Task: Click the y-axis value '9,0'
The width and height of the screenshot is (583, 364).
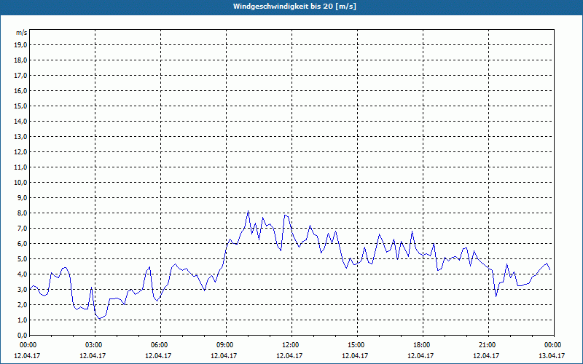Action: pyautogui.click(x=23, y=197)
